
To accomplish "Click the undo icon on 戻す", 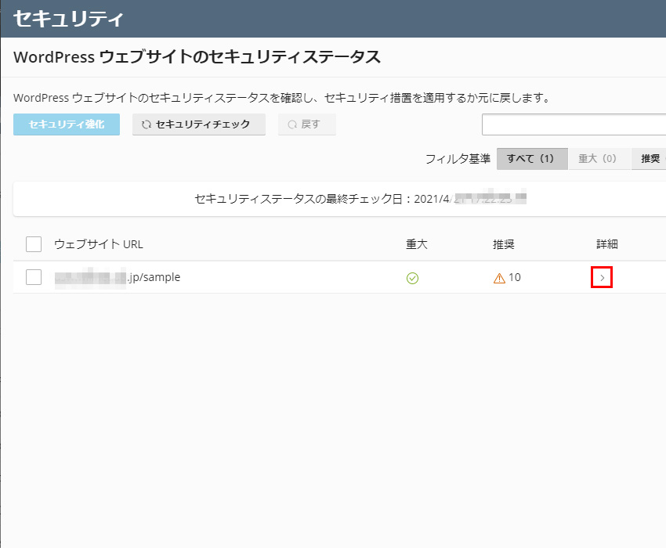I will coord(292,124).
